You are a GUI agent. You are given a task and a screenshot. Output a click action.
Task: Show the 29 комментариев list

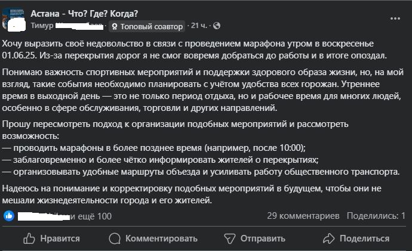click(x=303, y=215)
